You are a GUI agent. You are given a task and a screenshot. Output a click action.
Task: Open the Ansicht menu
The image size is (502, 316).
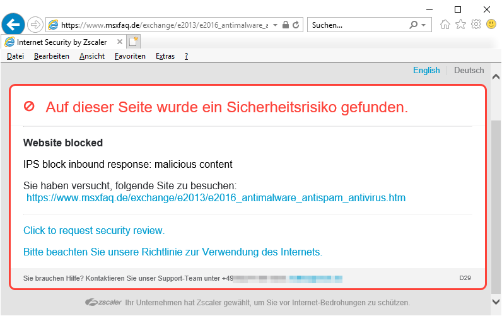tap(92, 56)
